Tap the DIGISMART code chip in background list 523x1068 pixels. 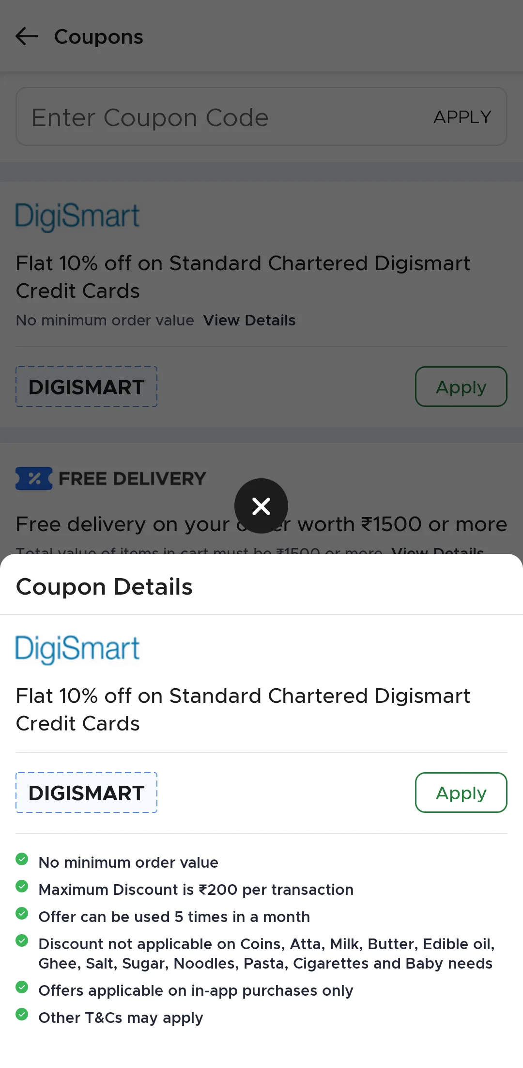tap(87, 387)
